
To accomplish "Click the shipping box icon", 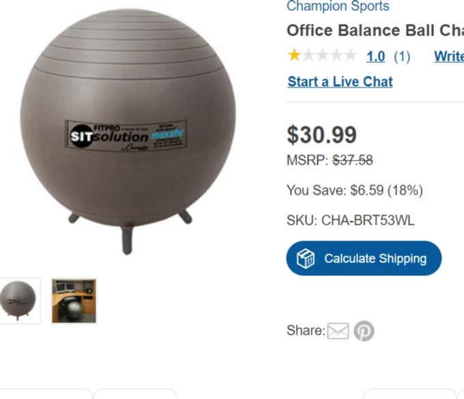I will coord(306,258).
